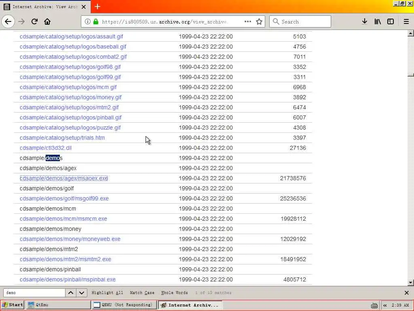Download msaoex.exe from agex folder
This screenshot has width=414, height=311.
(64, 178)
